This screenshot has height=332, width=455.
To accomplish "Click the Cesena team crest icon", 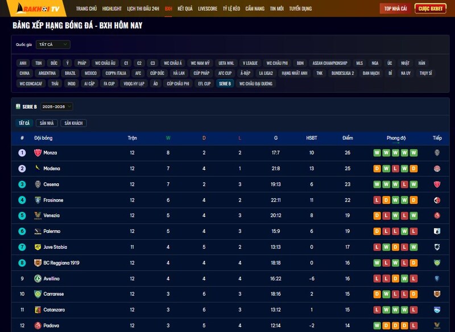I will click(38, 185).
